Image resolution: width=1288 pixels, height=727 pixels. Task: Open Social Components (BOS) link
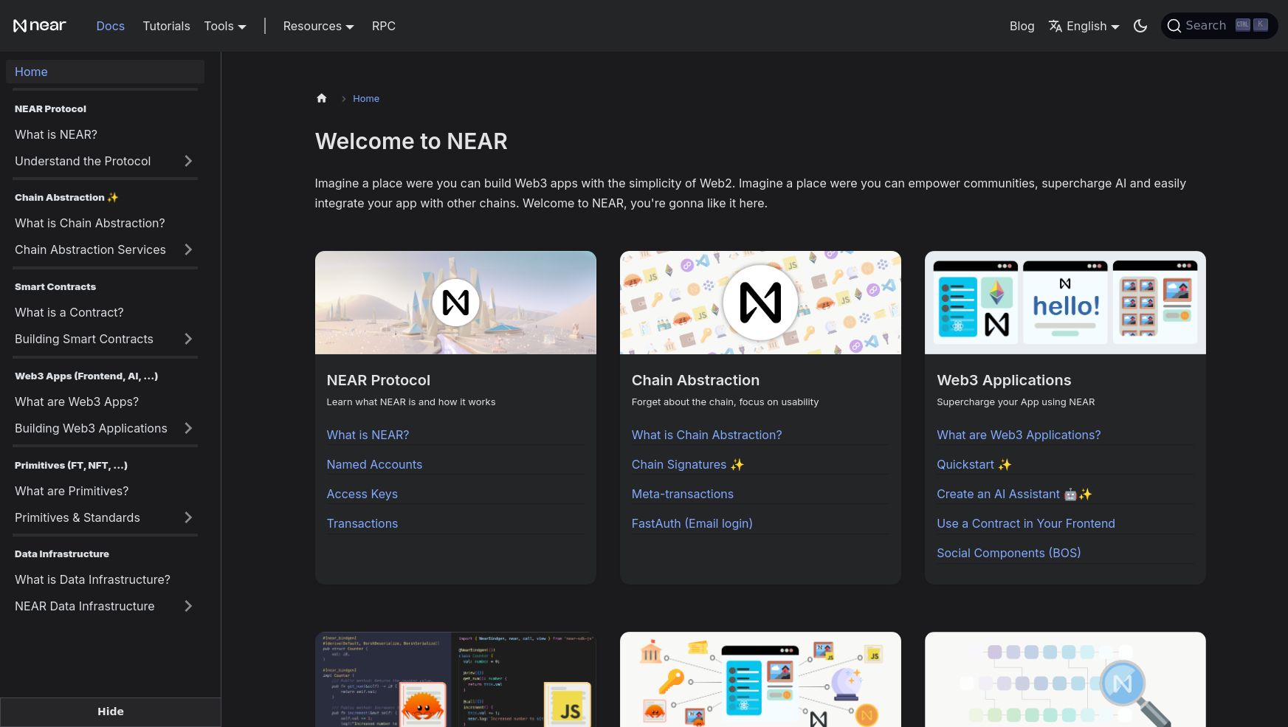(1008, 553)
